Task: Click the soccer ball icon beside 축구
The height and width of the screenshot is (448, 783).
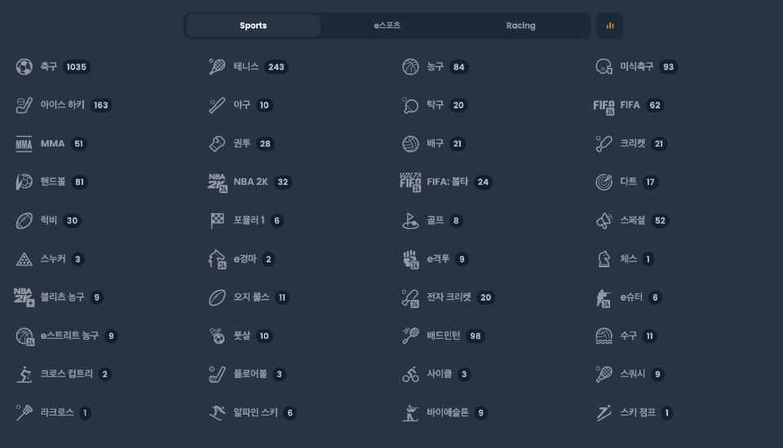Action: click(24, 67)
